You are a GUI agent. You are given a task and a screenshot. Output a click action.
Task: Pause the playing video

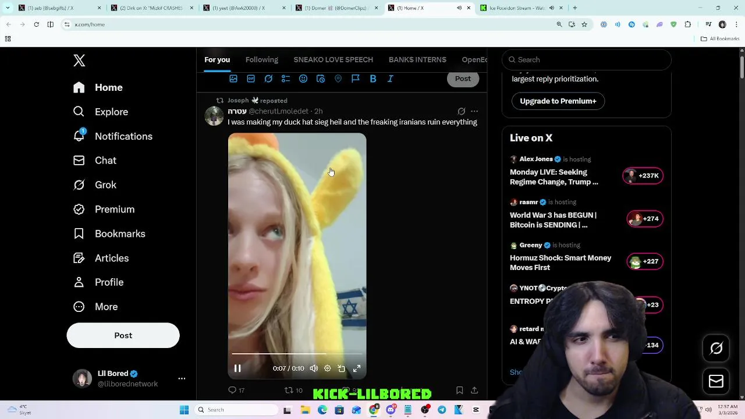237,368
